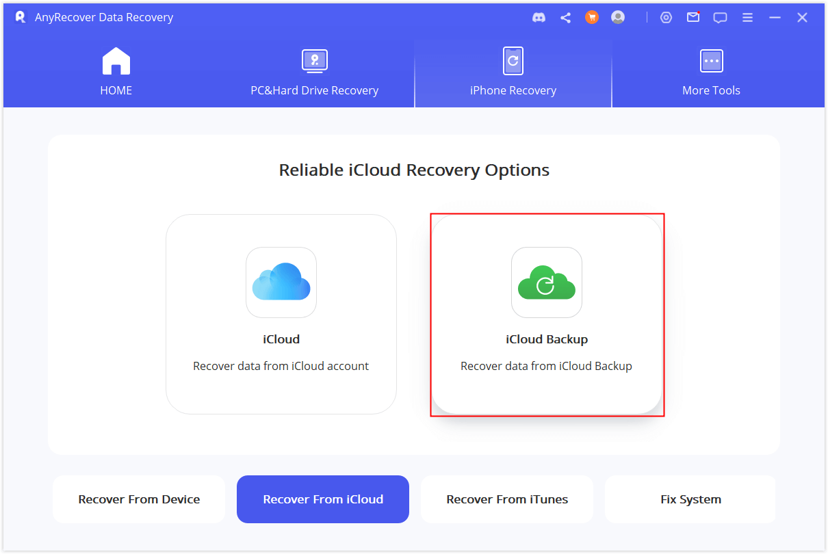Screen dimensions: 828x554
Task: Click the share icon in title bar
Action: [x=565, y=18]
